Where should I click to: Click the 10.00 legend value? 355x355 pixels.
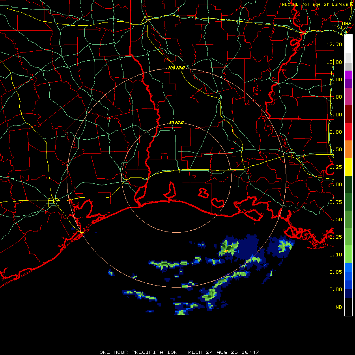(334, 62)
